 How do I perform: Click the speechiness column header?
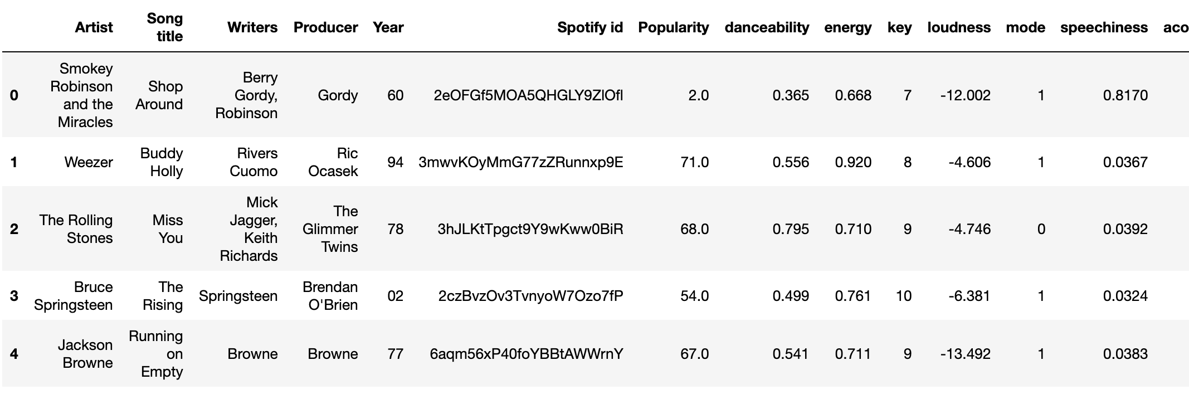[x=1103, y=27]
